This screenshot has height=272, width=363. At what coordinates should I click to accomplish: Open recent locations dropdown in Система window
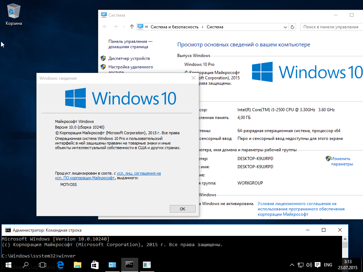tap(124, 27)
